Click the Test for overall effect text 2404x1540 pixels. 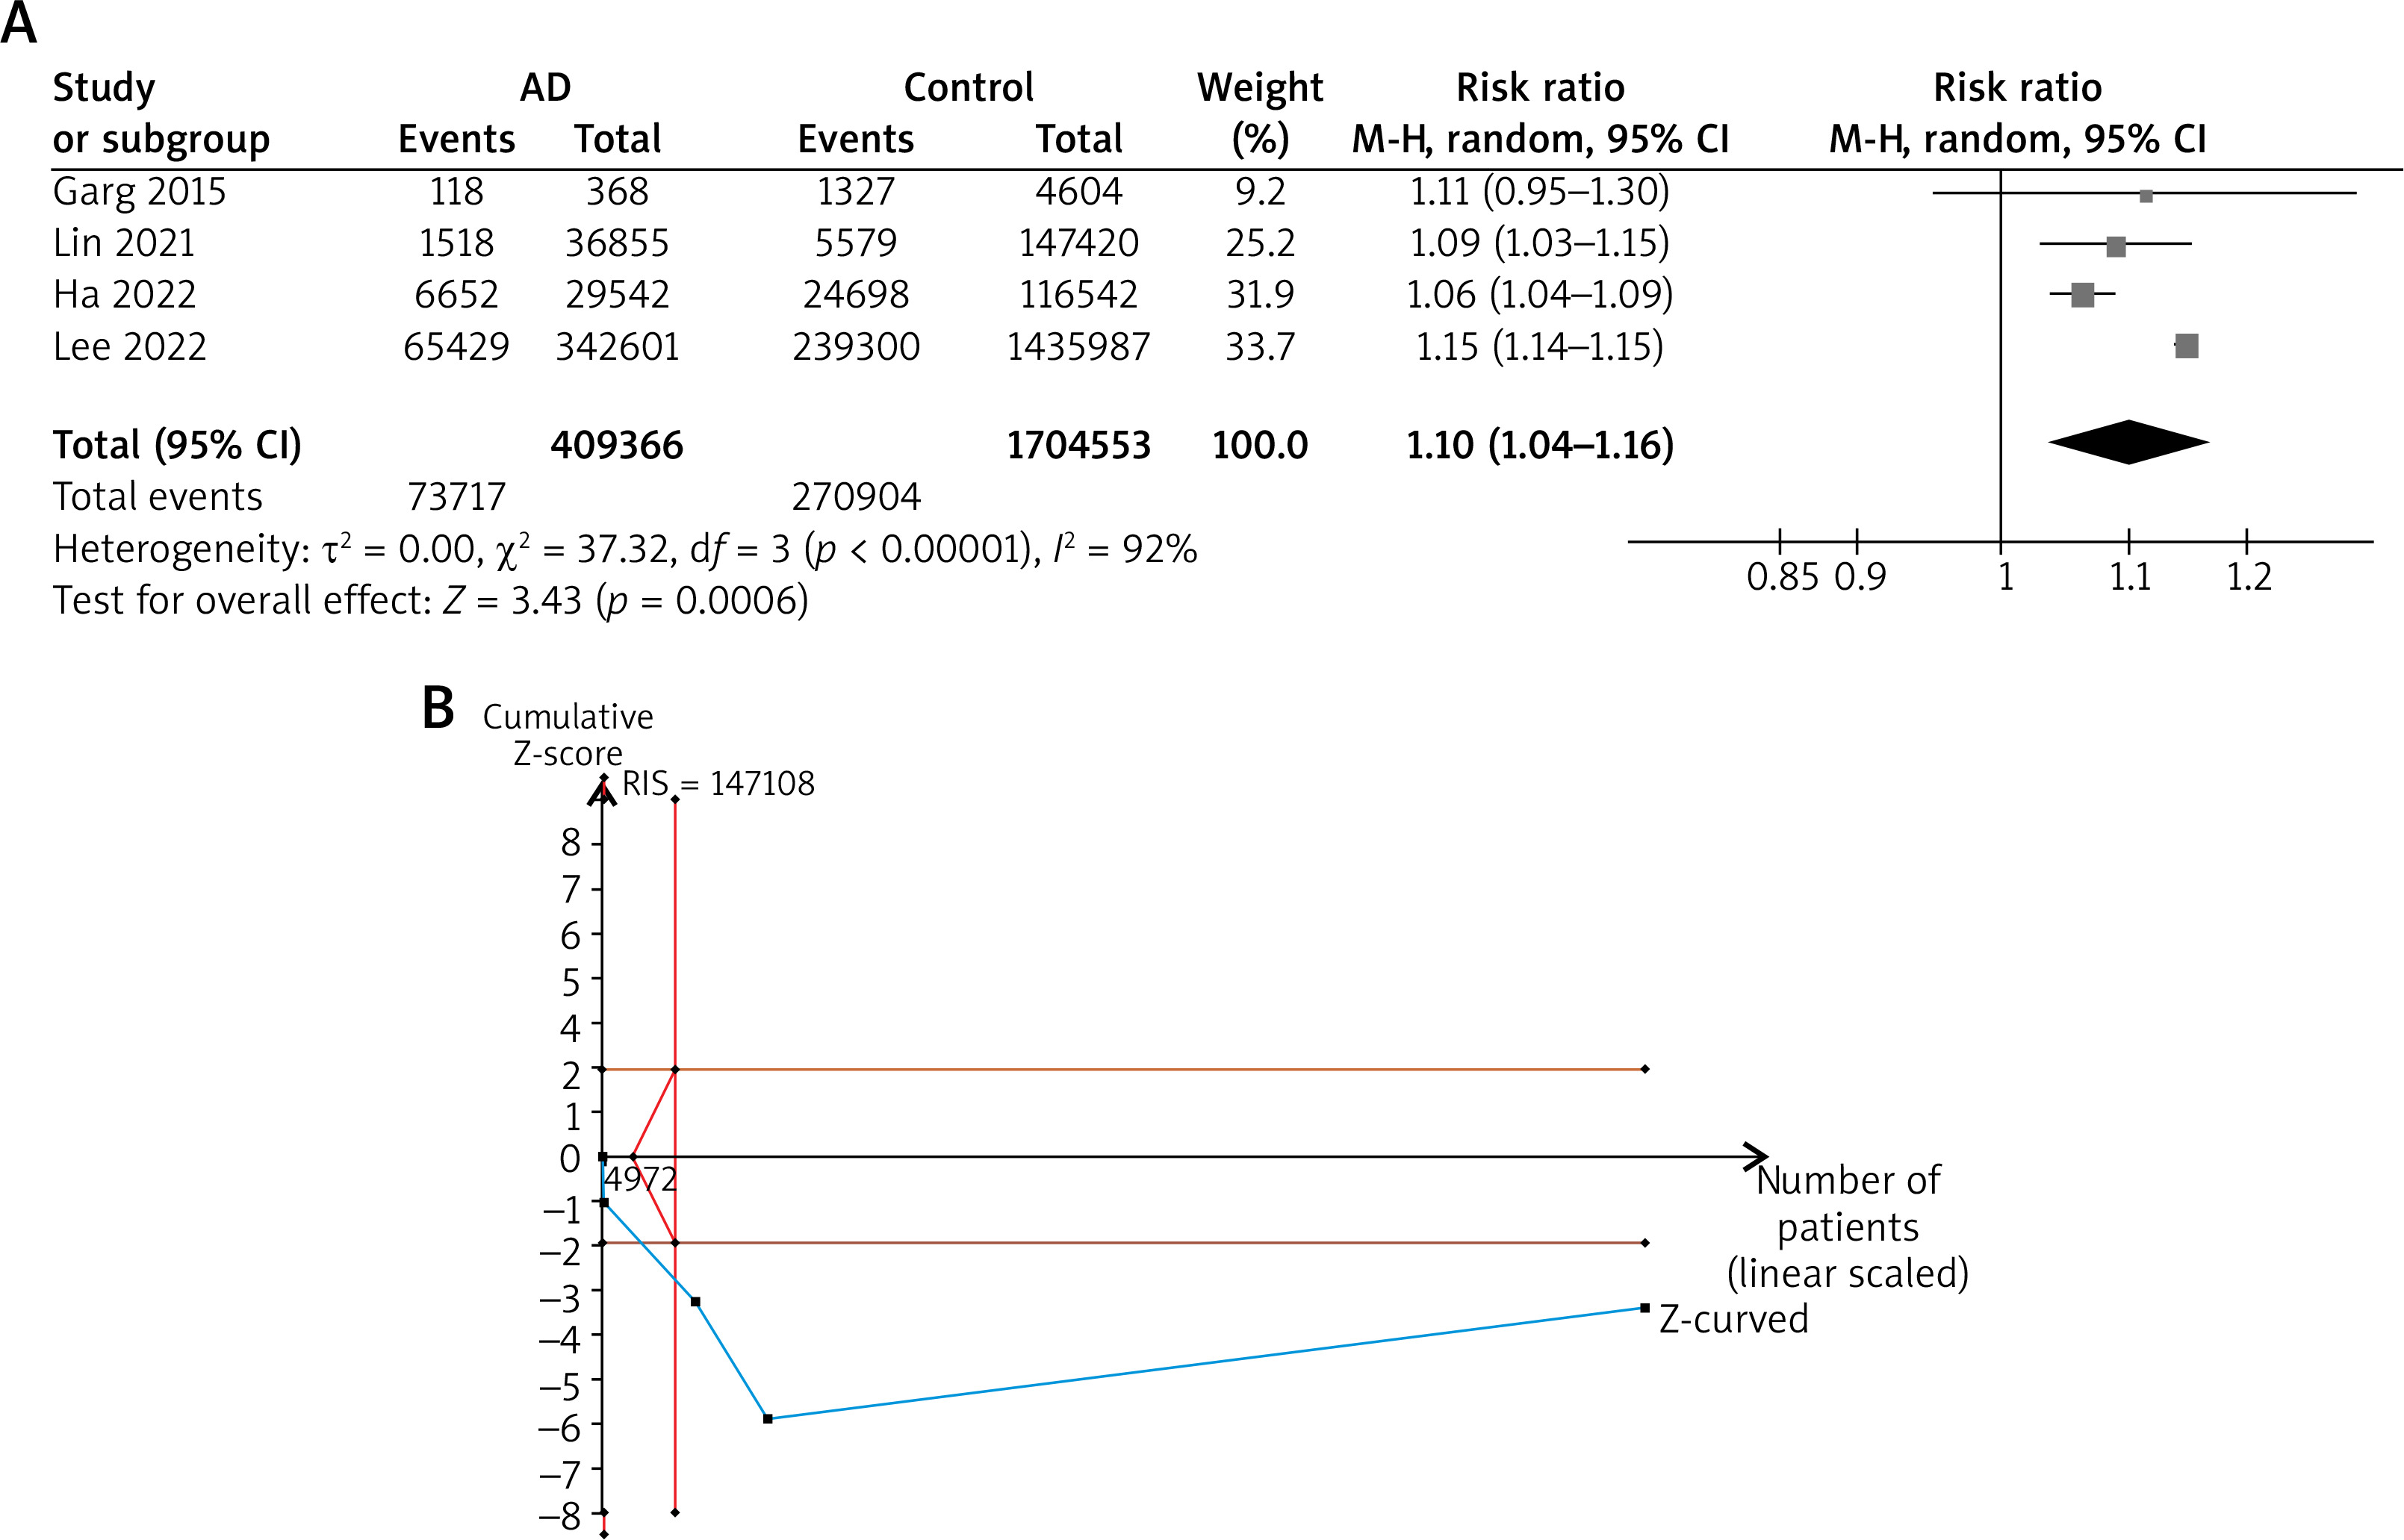[x=430, y=600]
